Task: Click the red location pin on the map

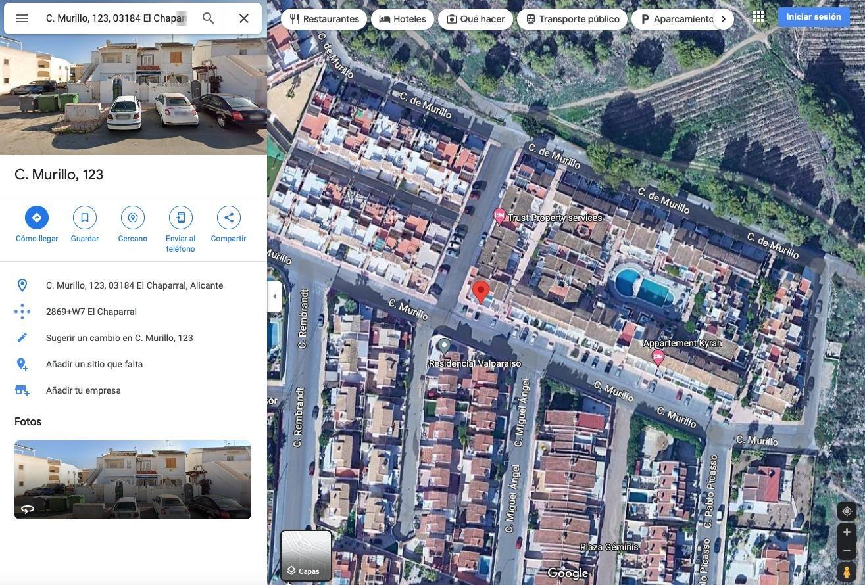Action: (x=481, y=292)
